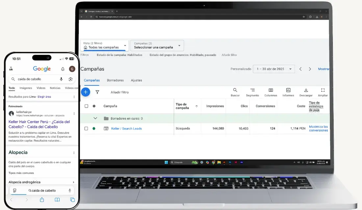Viewport: 362px width, 210px height.
Task: Tap the Elegir área link on phone
Action: tap(44, 97)
